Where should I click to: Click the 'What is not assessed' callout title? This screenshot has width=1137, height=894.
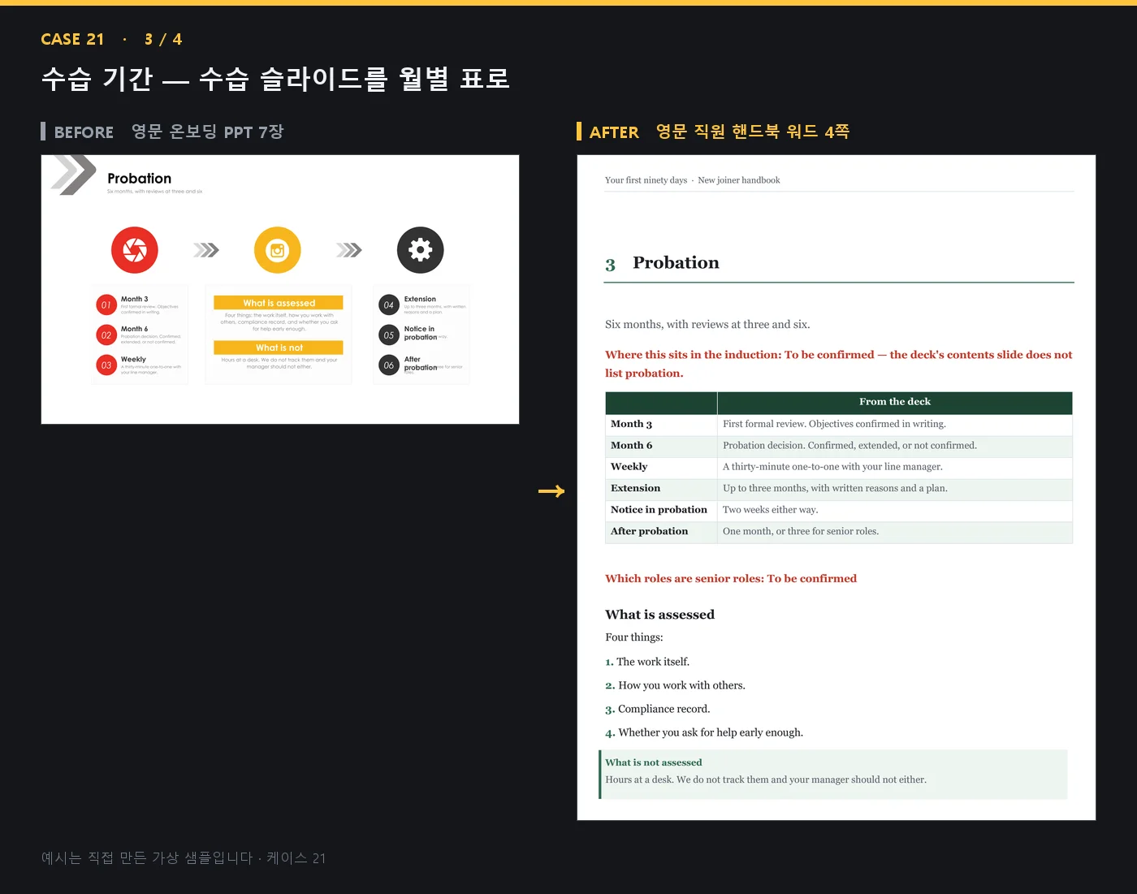point(653,762)
